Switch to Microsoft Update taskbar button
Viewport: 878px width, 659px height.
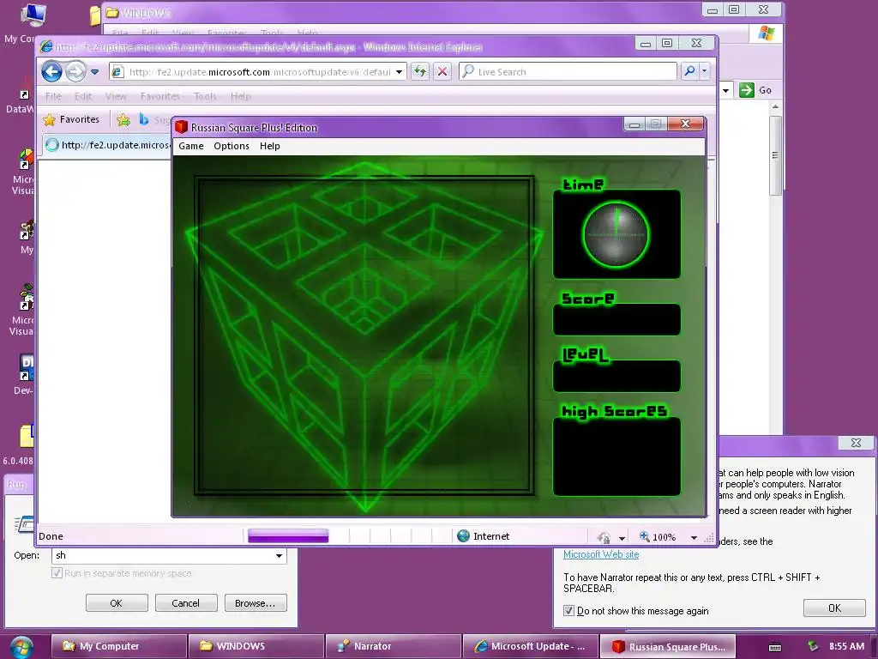click(530, 646)
